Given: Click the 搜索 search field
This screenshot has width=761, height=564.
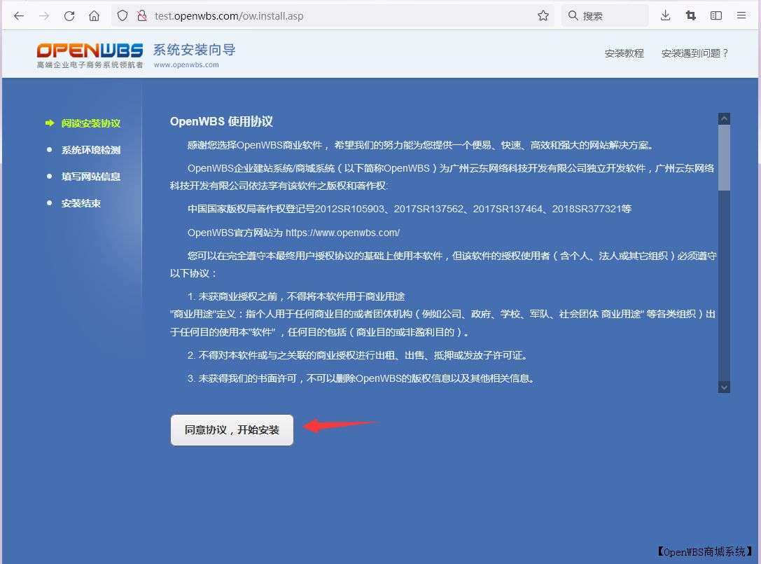Looking at the screenshot, I should click(604, 15).
